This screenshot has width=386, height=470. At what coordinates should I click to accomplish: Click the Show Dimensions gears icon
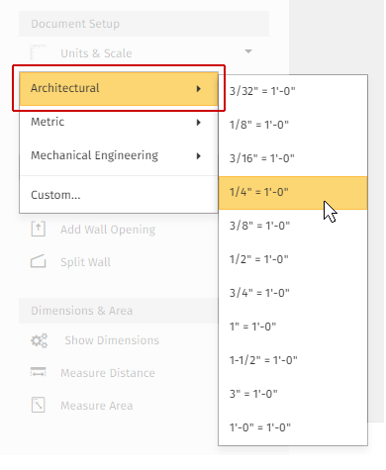40,340
